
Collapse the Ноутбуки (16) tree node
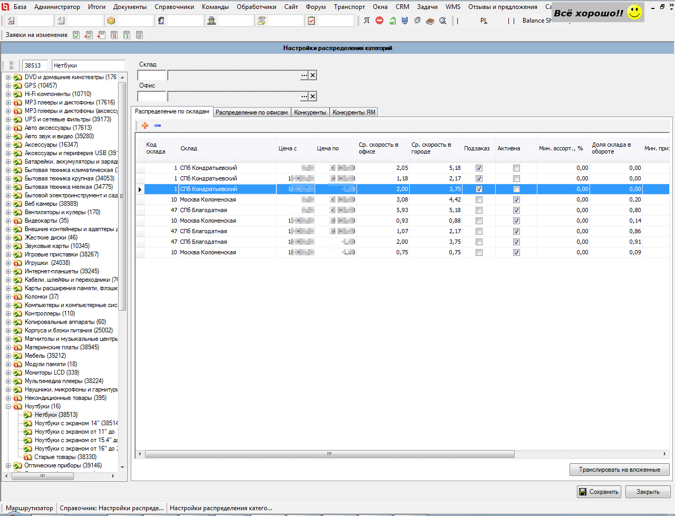(x=8, y=406)
